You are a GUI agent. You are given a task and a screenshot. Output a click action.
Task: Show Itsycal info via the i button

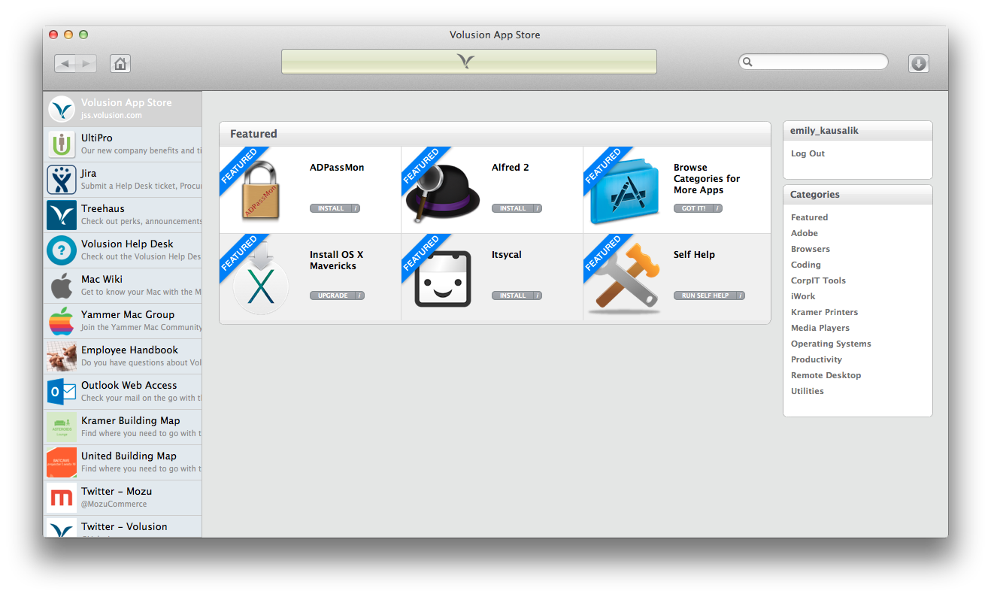point(538,295)
